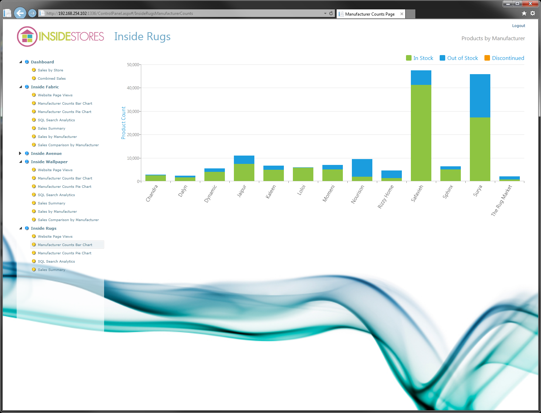The height and width of the screenshot is (413, 541).
Task: Open Inside Wallpaper Manufacturer Counts Bar Chart
Action: point(65,178)
